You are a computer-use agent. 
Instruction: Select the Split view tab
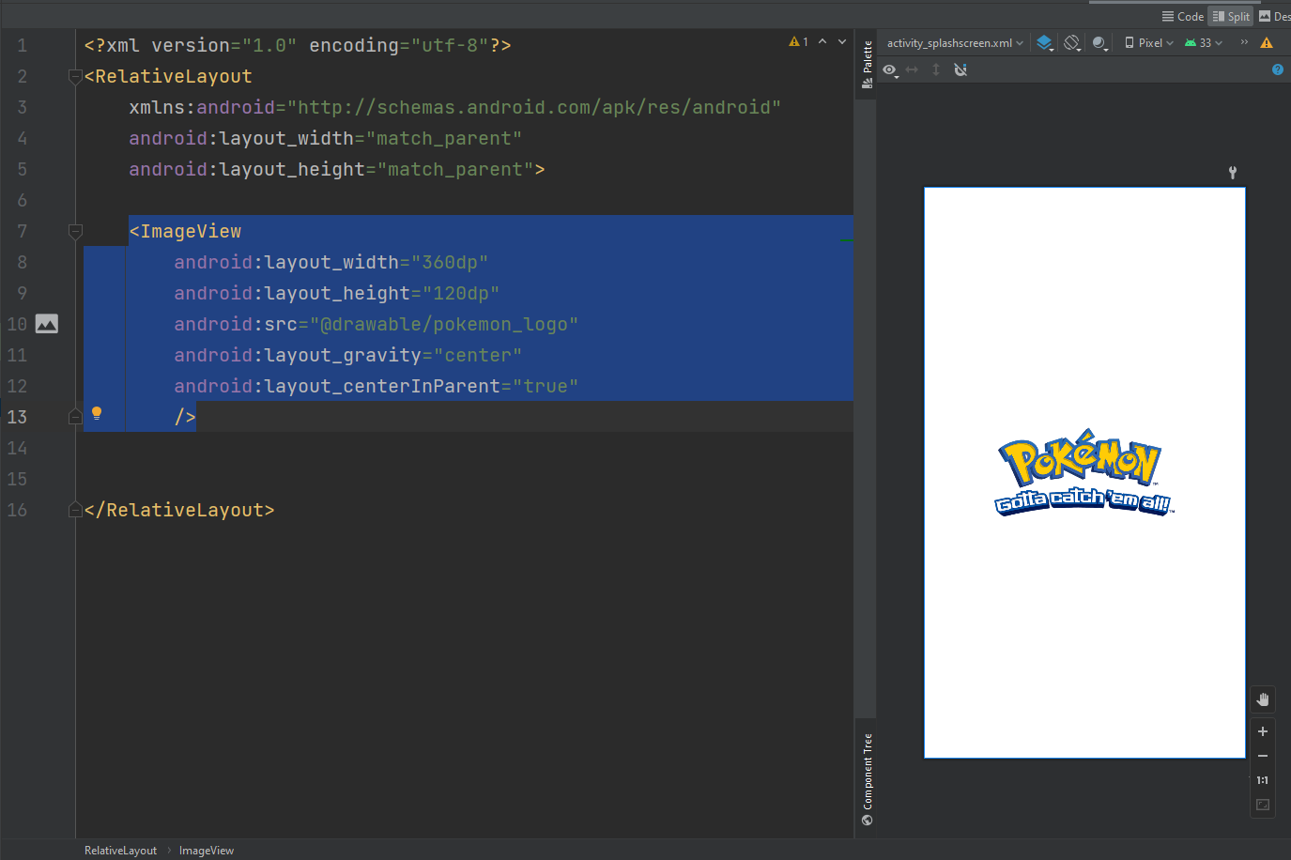1231,16
